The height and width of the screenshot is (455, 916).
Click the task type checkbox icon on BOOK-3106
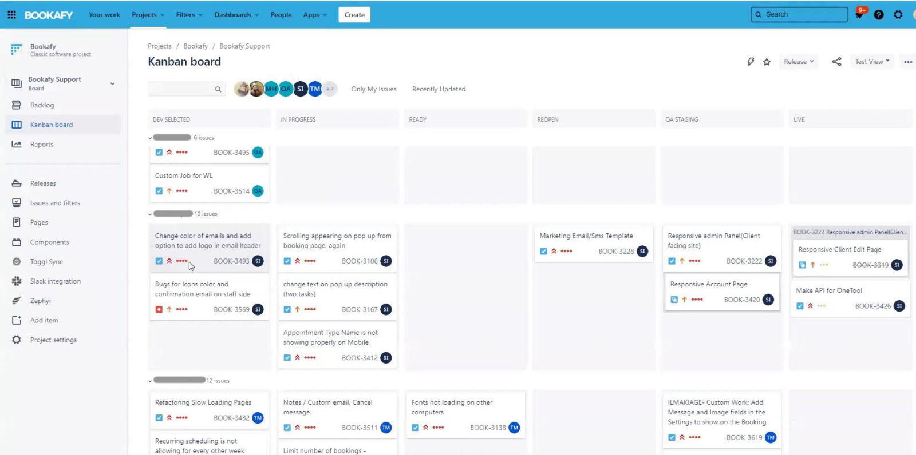click(287, 261)
